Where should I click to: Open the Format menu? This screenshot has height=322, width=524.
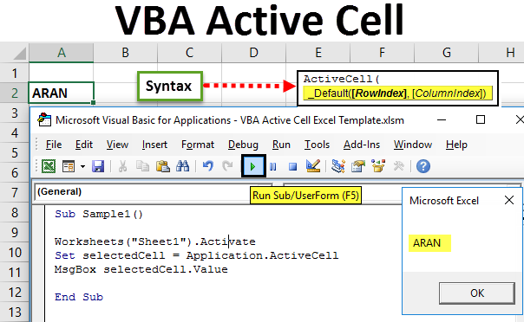click(x=198, y=145)
